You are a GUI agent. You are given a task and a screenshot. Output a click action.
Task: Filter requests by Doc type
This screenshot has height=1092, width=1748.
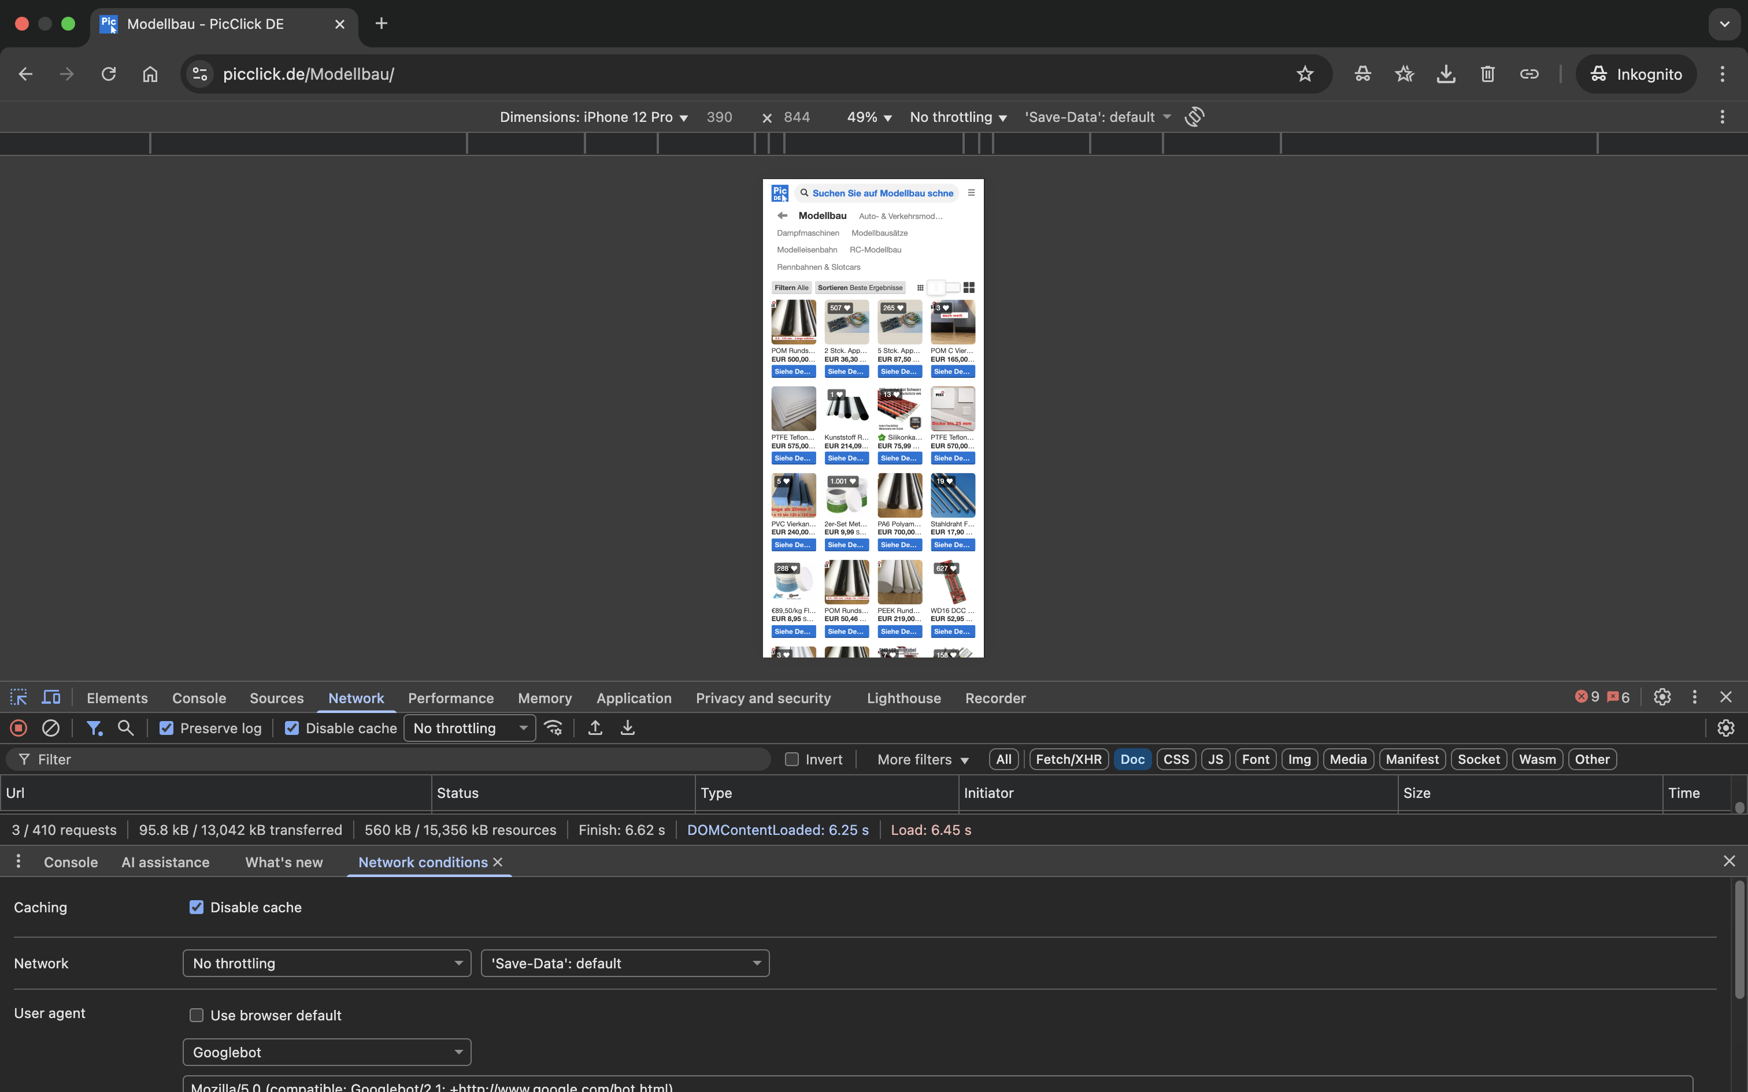coord(1132,759)
